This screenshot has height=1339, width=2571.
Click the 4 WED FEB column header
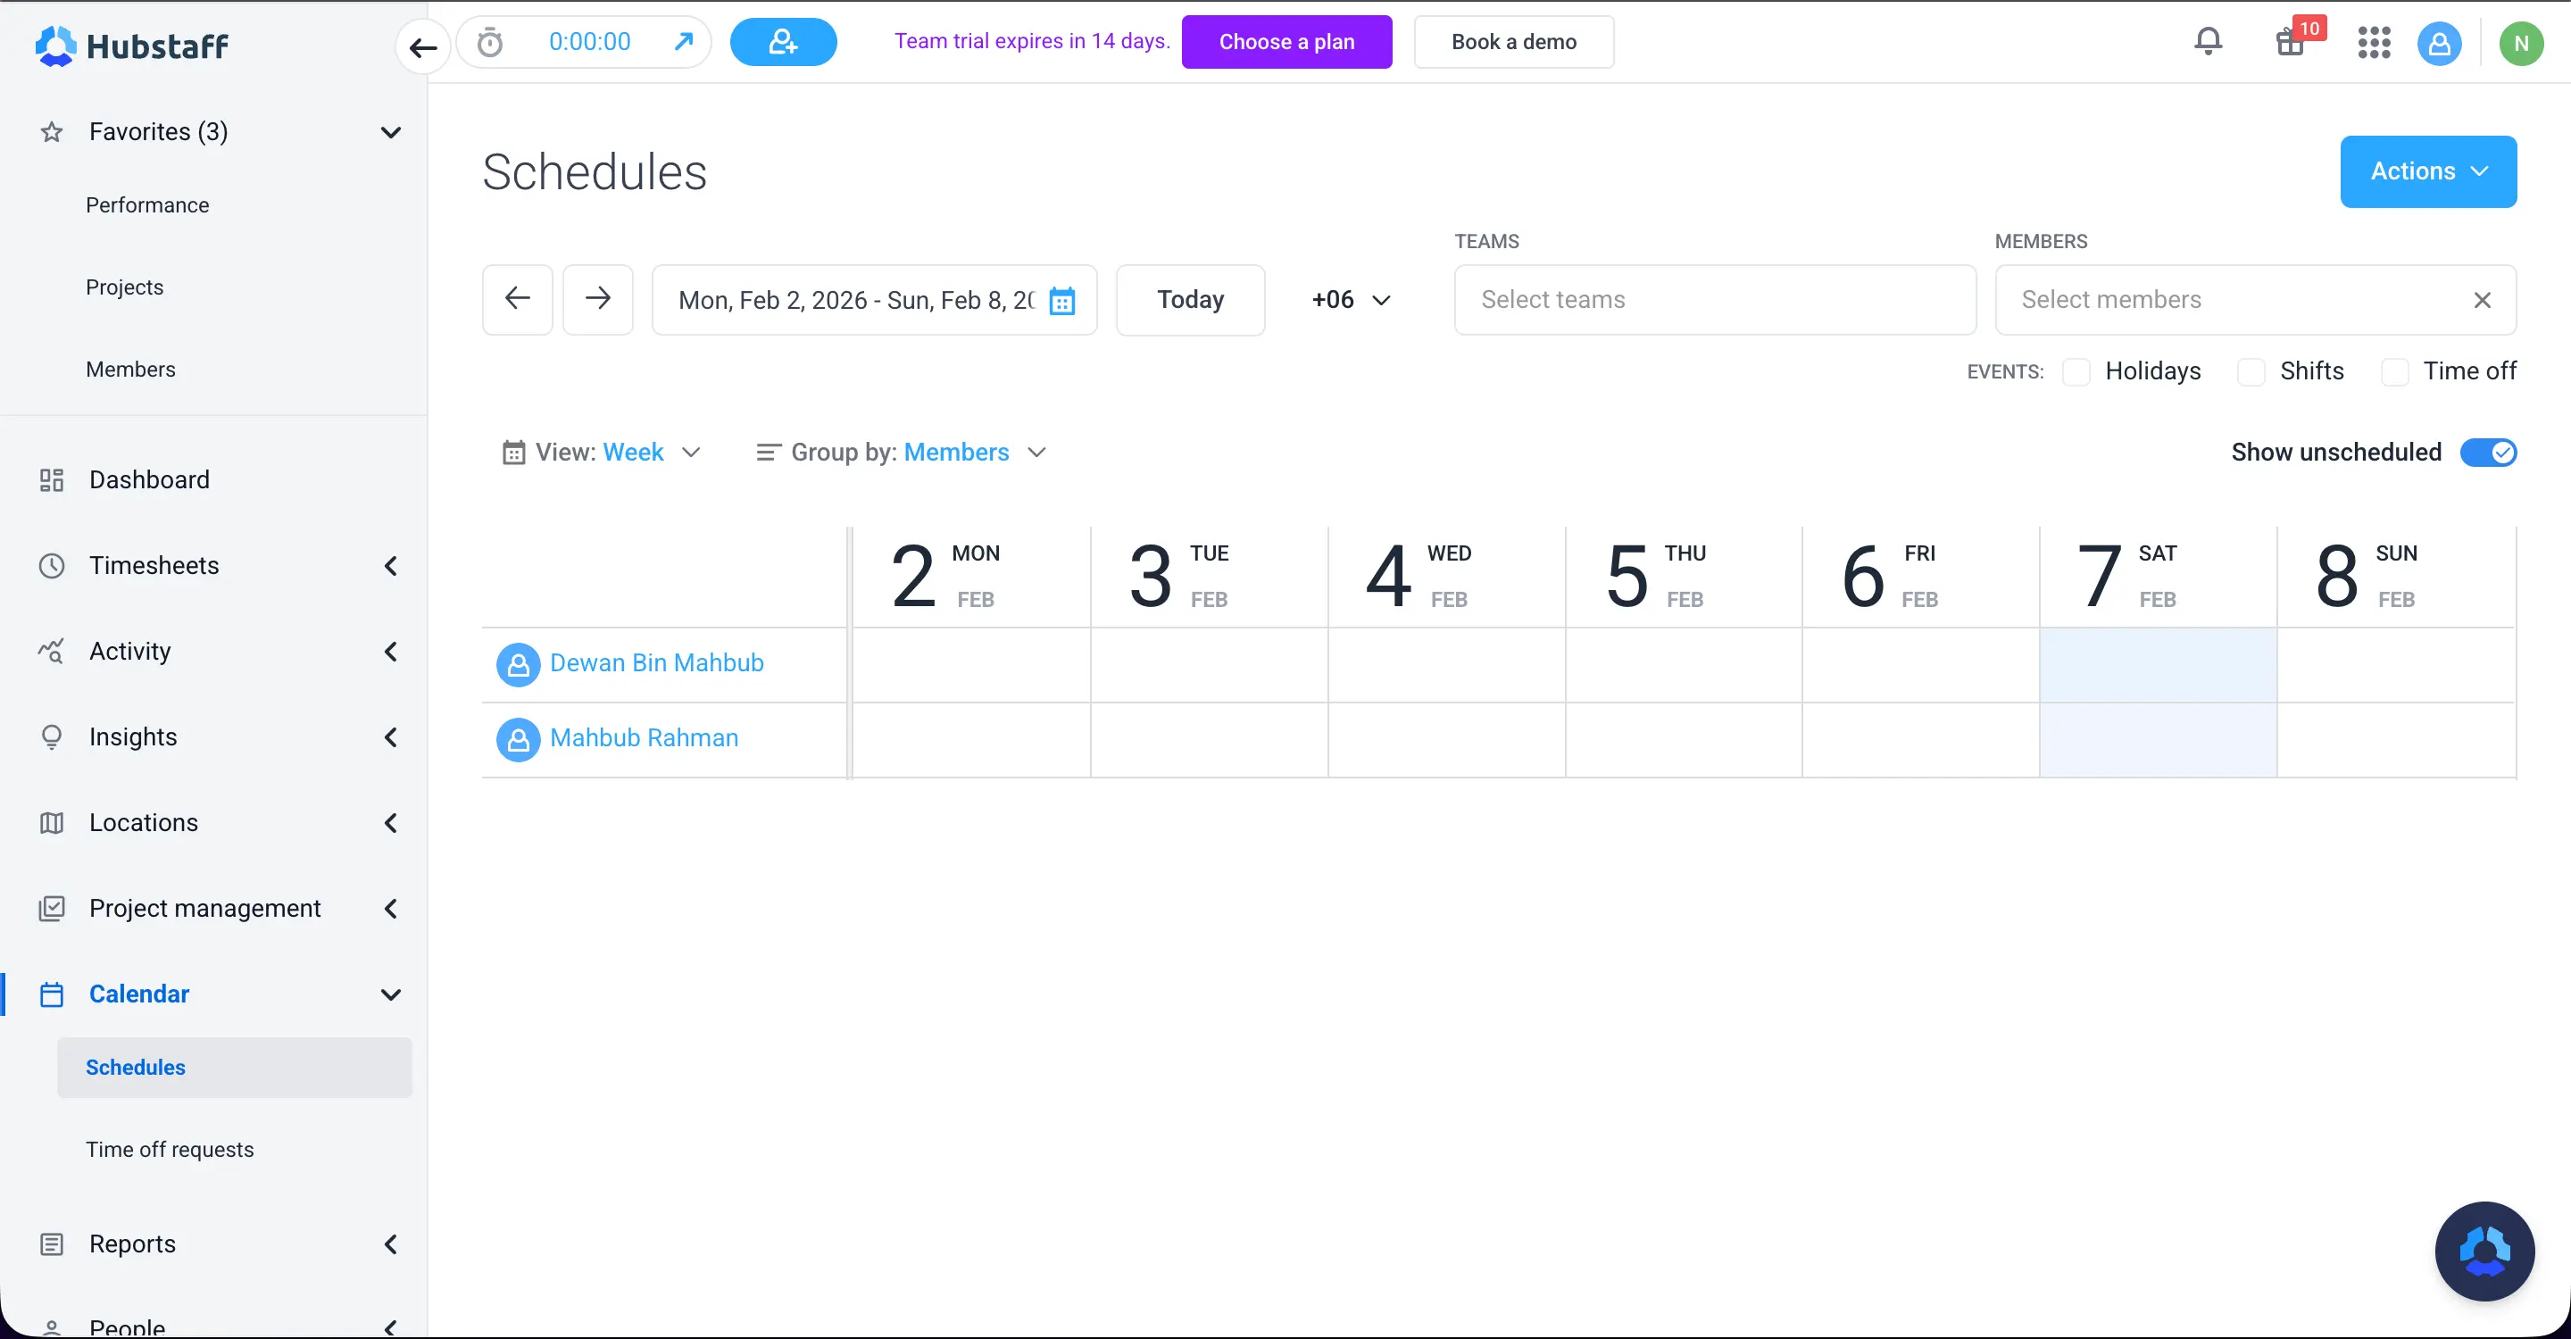(1446, 577)
